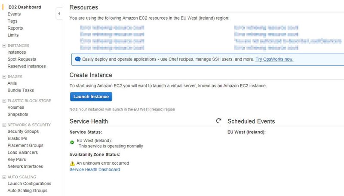Refresh Service Health with the reload icon
This screenshot has height=196, width=344.
[218, 121]
